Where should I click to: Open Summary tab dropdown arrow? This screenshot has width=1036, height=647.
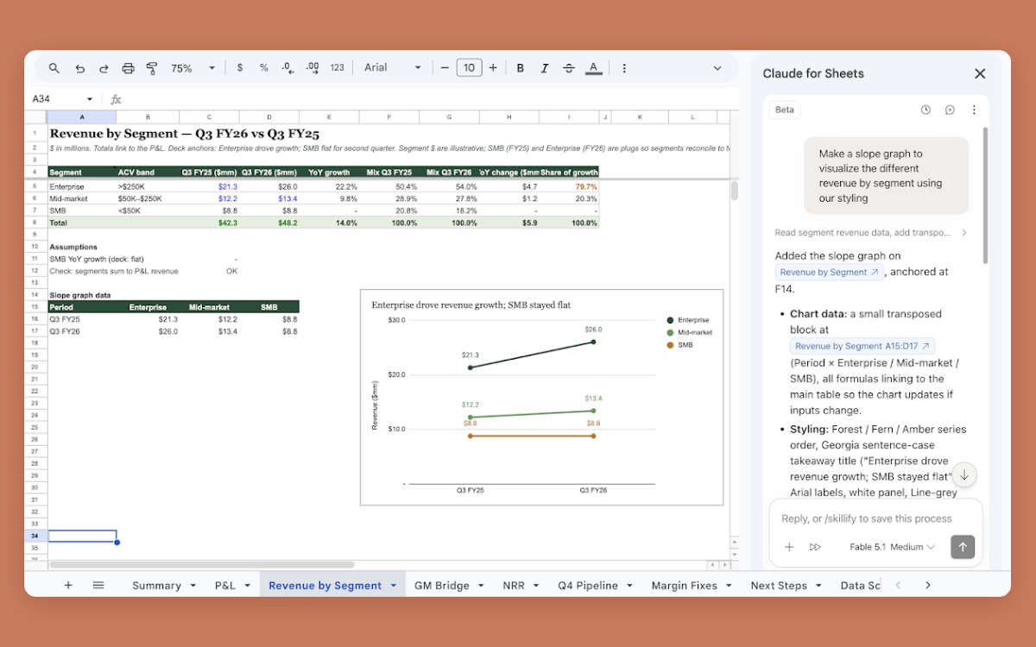[x=193, y=585]
